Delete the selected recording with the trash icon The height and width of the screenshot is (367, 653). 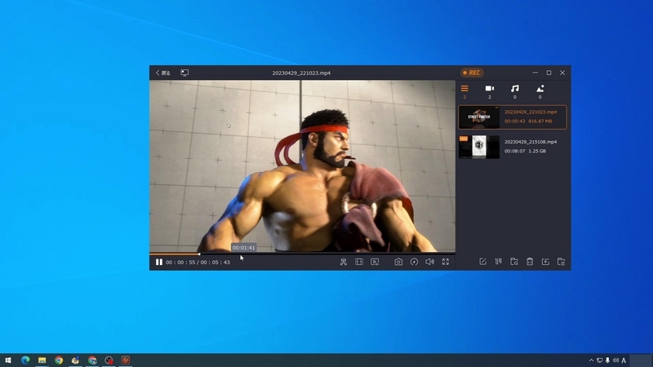coord(530,261)
